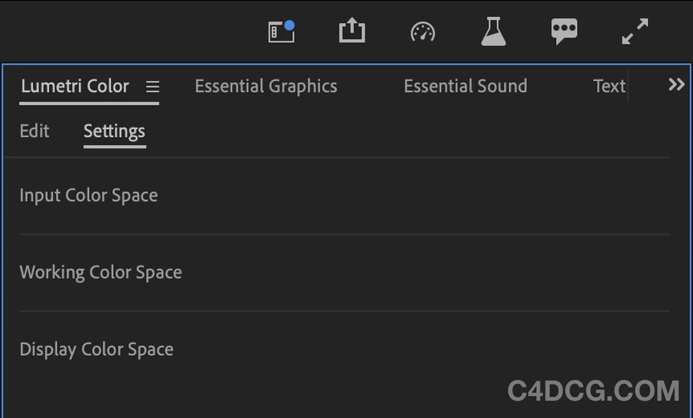Open the beaker labs icon
Viewport: 693px width, 418px height.
pos(493,32)
